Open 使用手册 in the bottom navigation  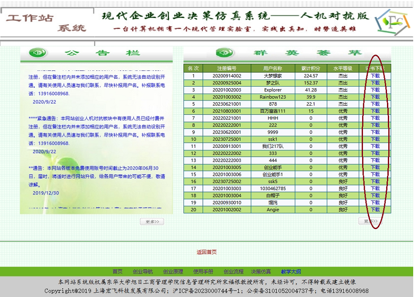(203, 271)
